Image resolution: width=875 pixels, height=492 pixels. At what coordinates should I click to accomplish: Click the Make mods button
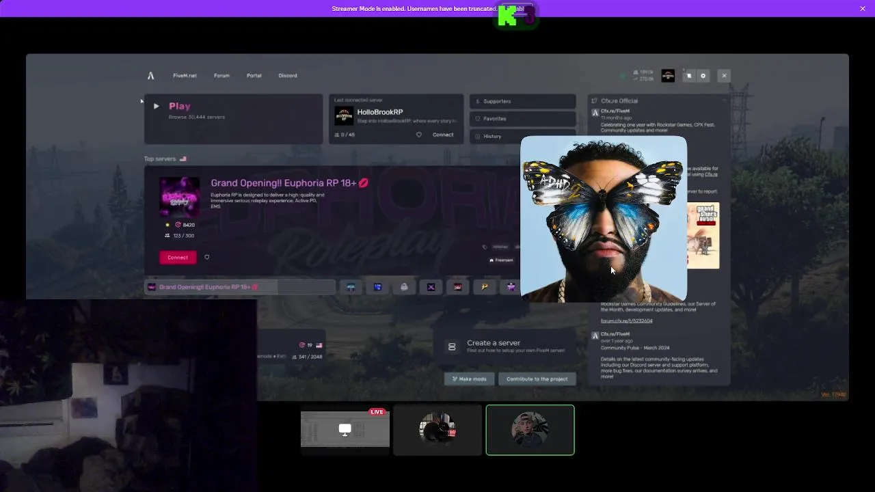(469, 379)
